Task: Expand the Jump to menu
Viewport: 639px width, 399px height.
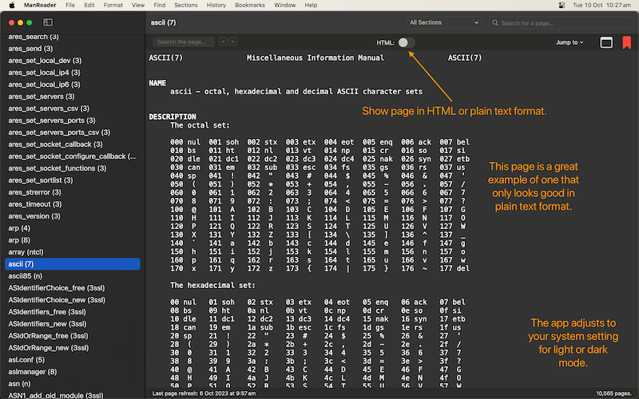Action: (570, 42)
